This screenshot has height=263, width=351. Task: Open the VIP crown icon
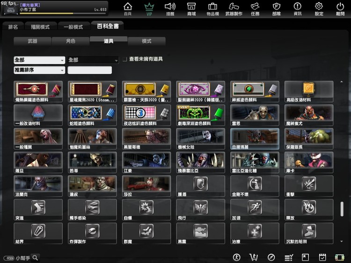(149, 9)
